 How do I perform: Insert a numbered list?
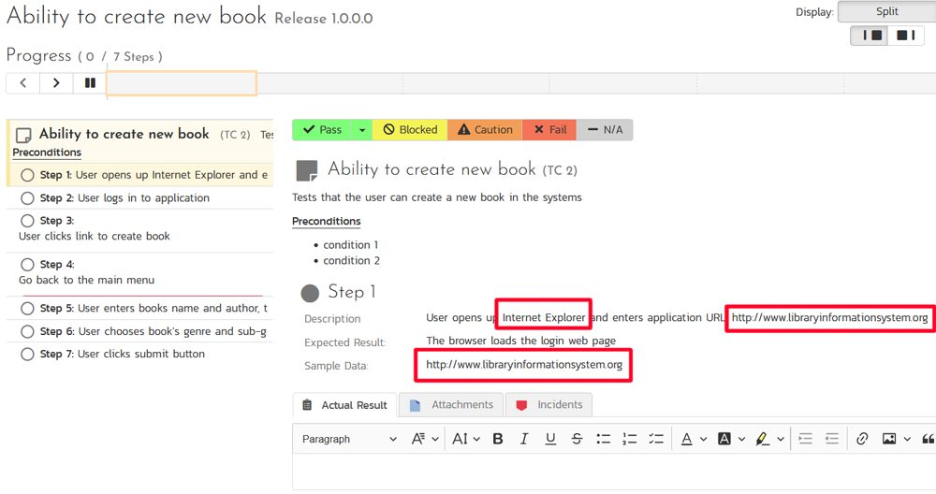(x=630, y=439)
